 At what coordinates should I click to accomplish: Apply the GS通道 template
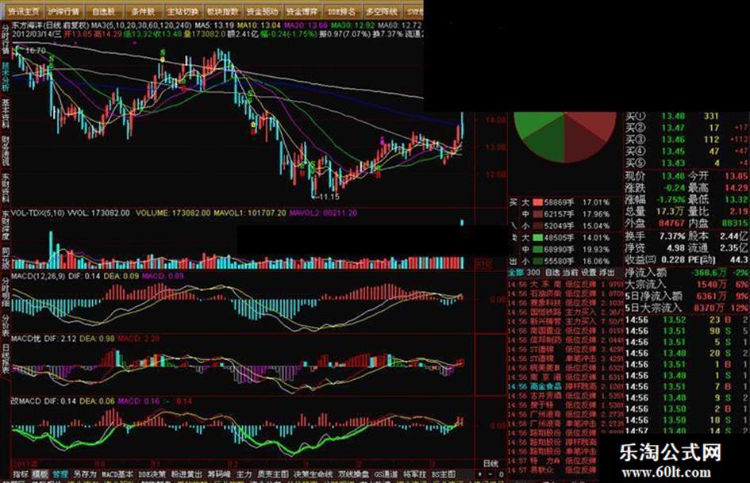[386, 474]
